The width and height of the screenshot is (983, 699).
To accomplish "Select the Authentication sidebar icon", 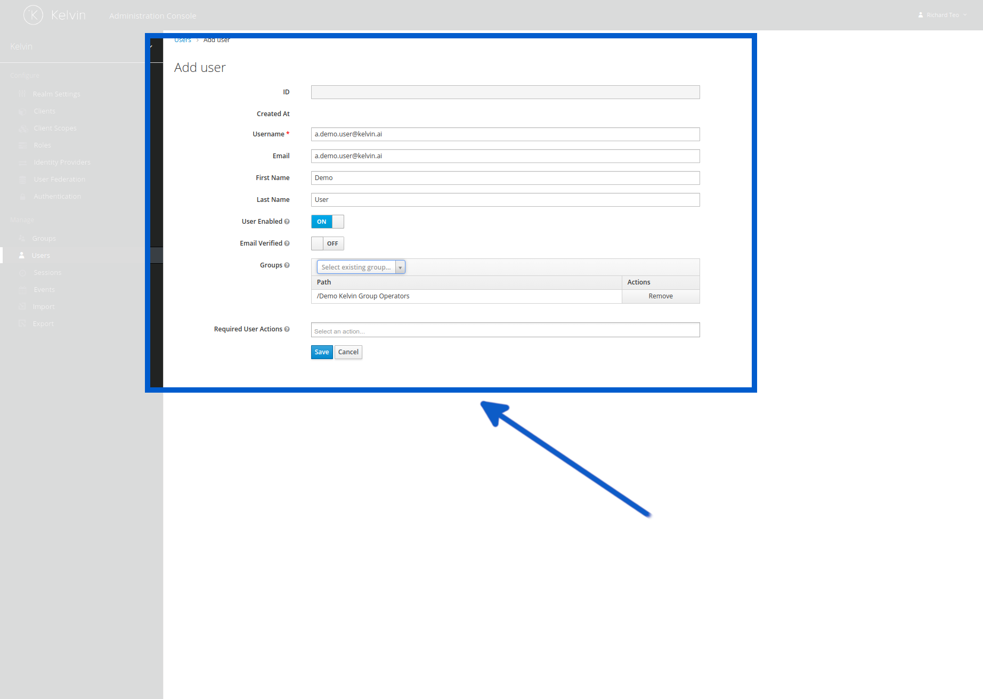I will tap(22, 196).
